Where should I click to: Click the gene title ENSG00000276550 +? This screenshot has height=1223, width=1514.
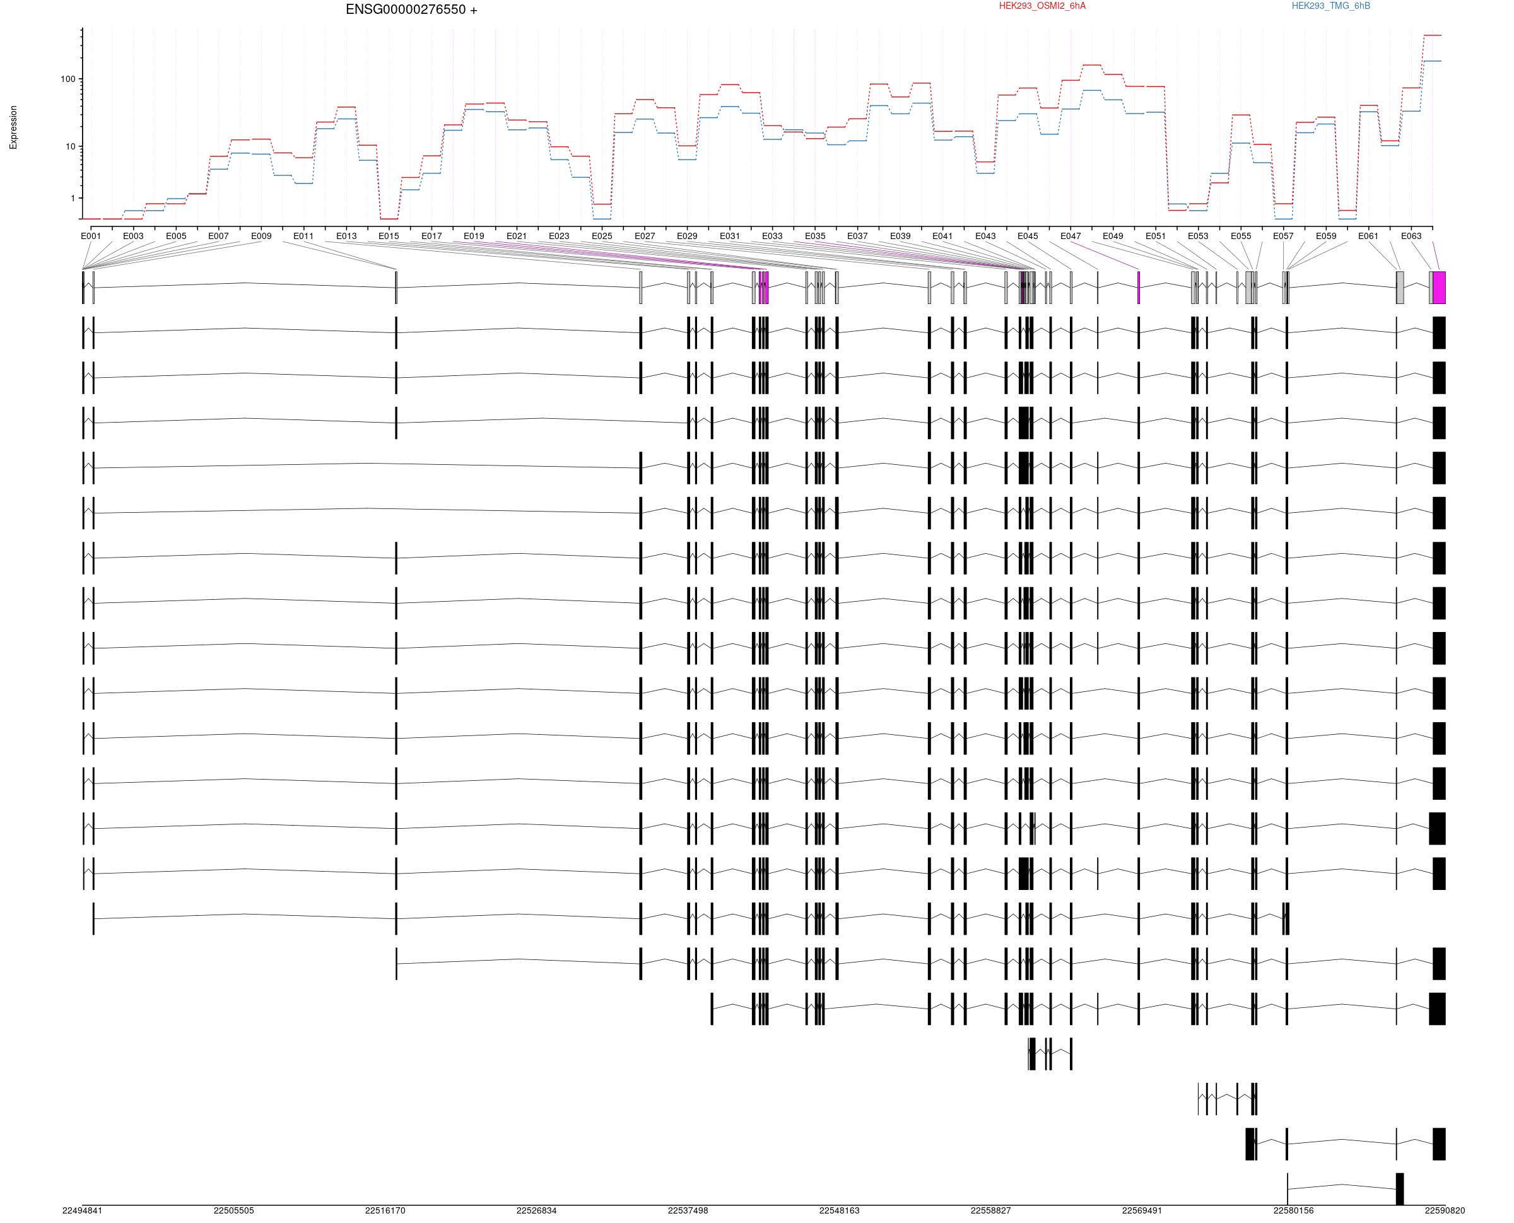[411, 10]
